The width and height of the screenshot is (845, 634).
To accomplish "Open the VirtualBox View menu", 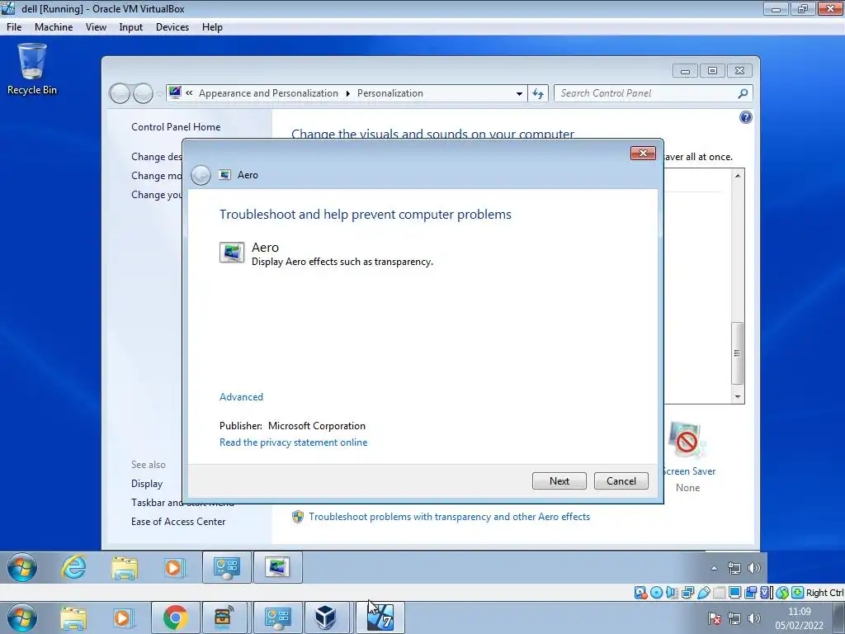I will pyautogui.click(x=96, y=27).
